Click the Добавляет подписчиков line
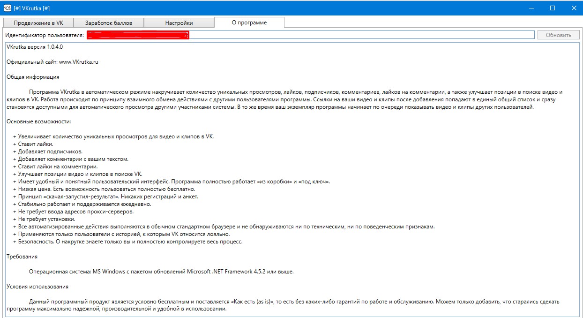 click(48, 151)
